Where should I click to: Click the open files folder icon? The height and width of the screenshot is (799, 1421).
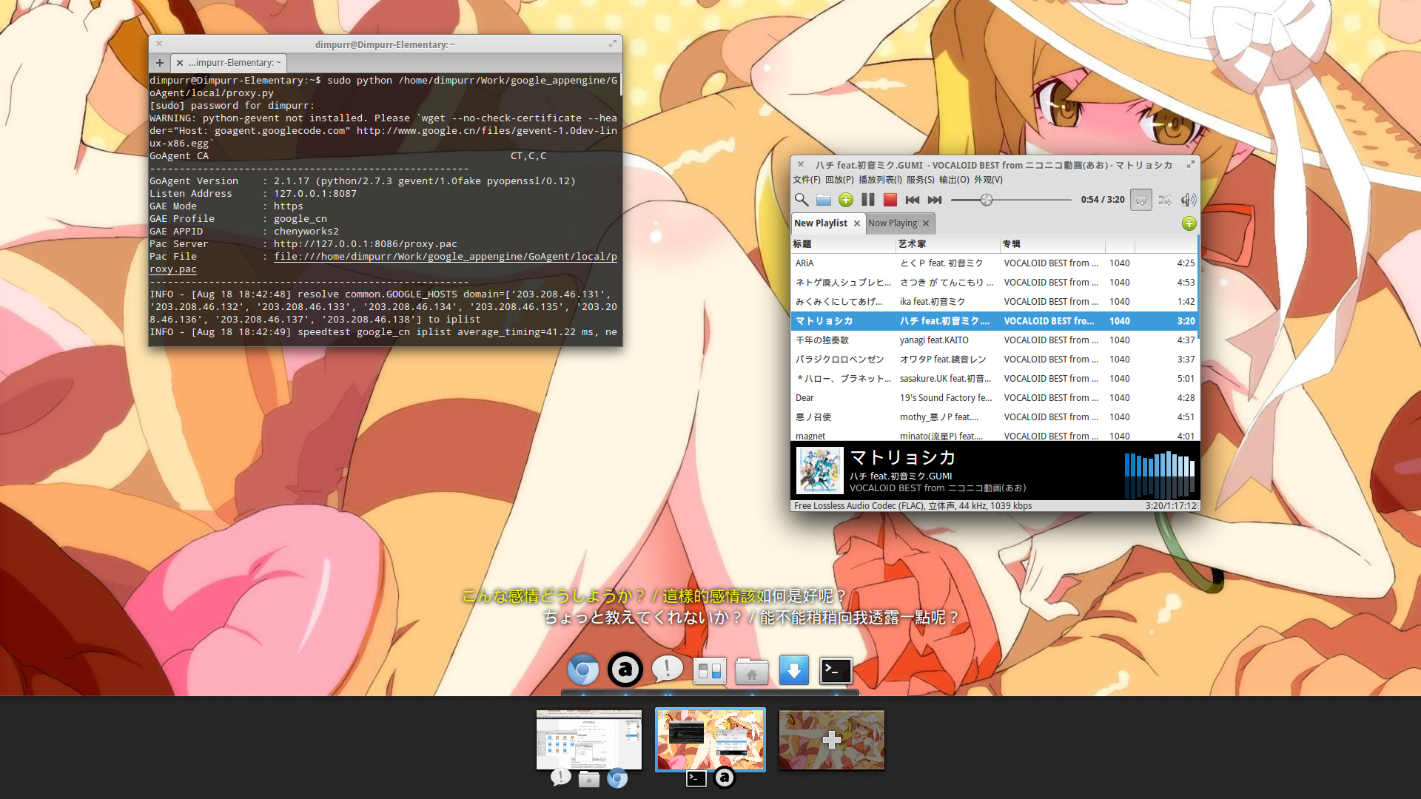[824, 200]
